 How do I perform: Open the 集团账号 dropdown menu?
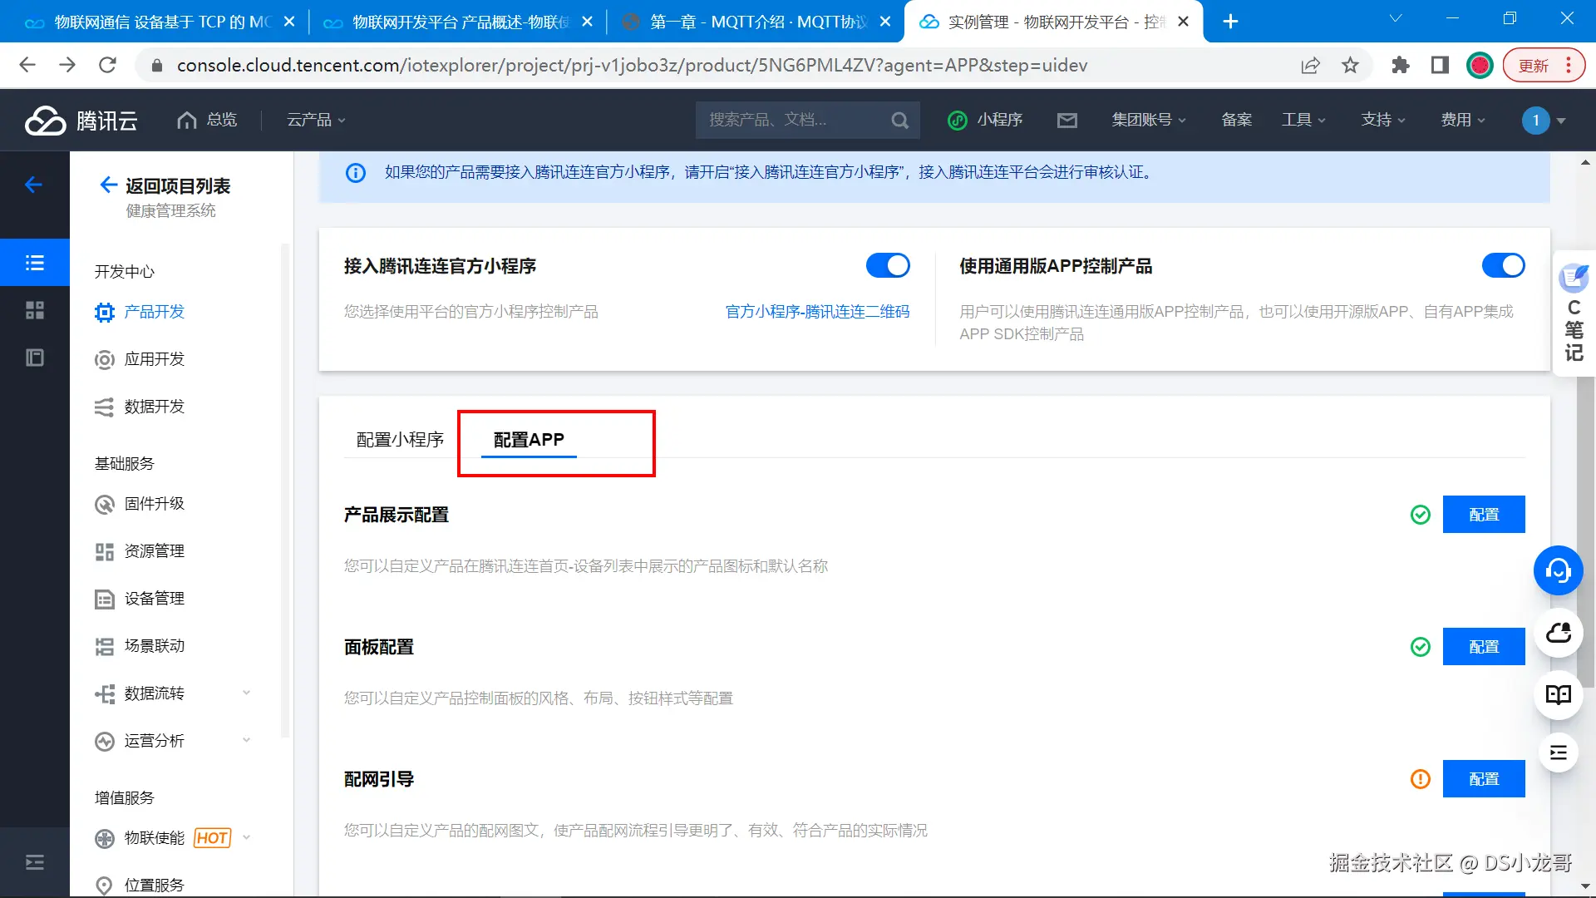[1148, 121]
